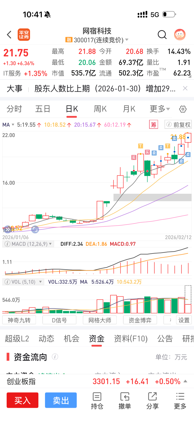The width and height of the screenshot is (194, 422).
Task: Open the 资料(F10) tab
Action: click(131, 339)
